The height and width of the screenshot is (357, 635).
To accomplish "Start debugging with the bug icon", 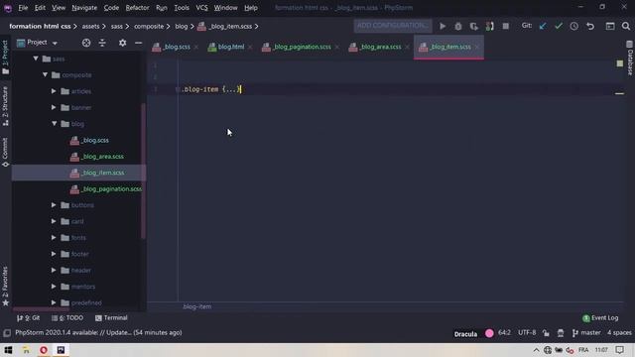I will (x=458, y=27).
